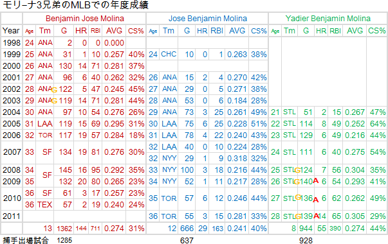This screenshot has width=388, height=244.
Task: Click Benjamin's career home run total 144
Action: [x=81, y=229]
